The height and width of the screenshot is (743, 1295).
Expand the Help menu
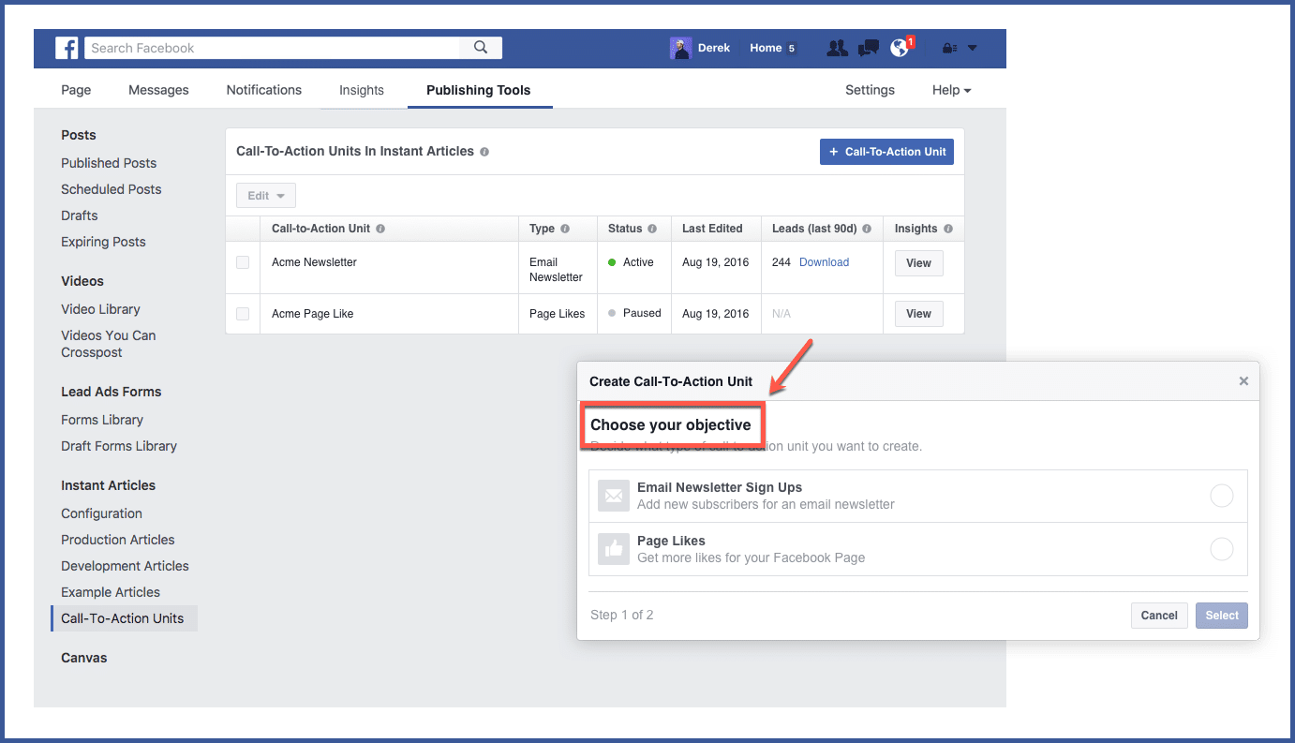tap(951, 90)
